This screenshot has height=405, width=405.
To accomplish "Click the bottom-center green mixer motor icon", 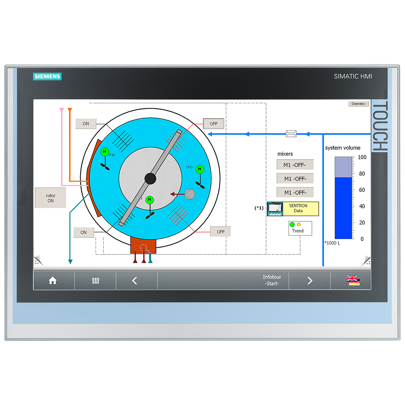I will (x=150, y=200).
